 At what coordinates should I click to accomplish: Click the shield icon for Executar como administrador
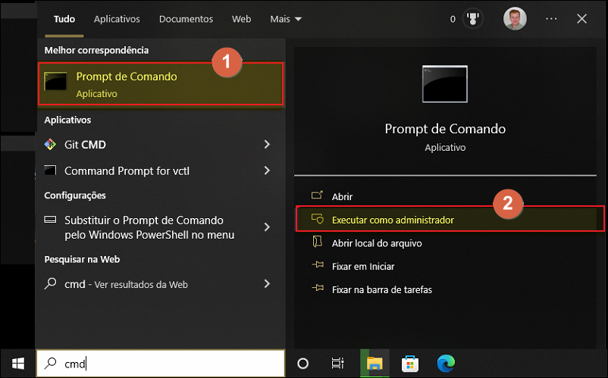[x=317, y=219]
